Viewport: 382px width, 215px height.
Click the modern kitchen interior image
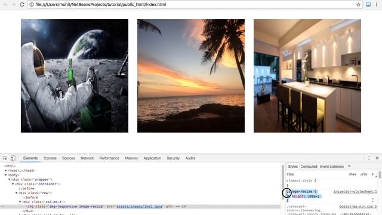(x=307, y=76)
